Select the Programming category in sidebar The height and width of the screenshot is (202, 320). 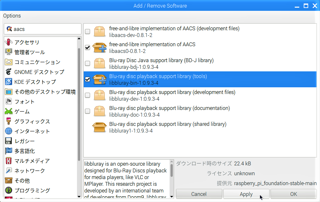point(32,191)
